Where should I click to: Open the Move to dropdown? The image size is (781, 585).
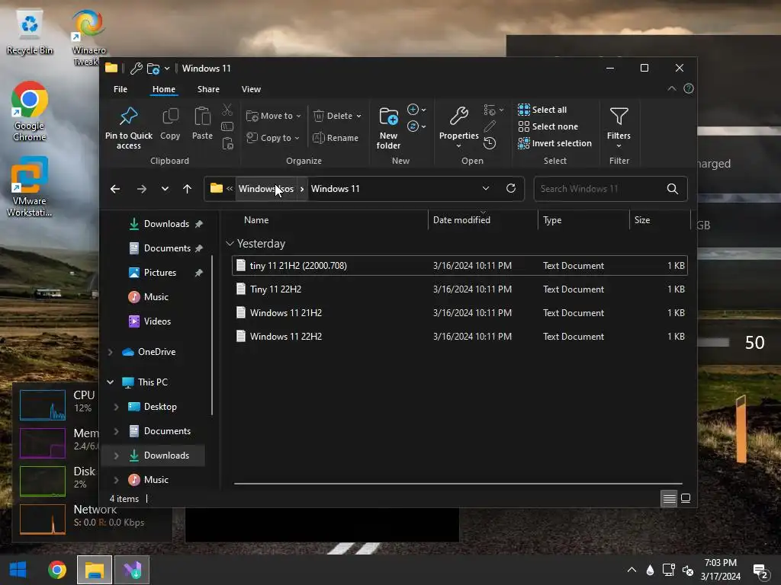point(274,116)
